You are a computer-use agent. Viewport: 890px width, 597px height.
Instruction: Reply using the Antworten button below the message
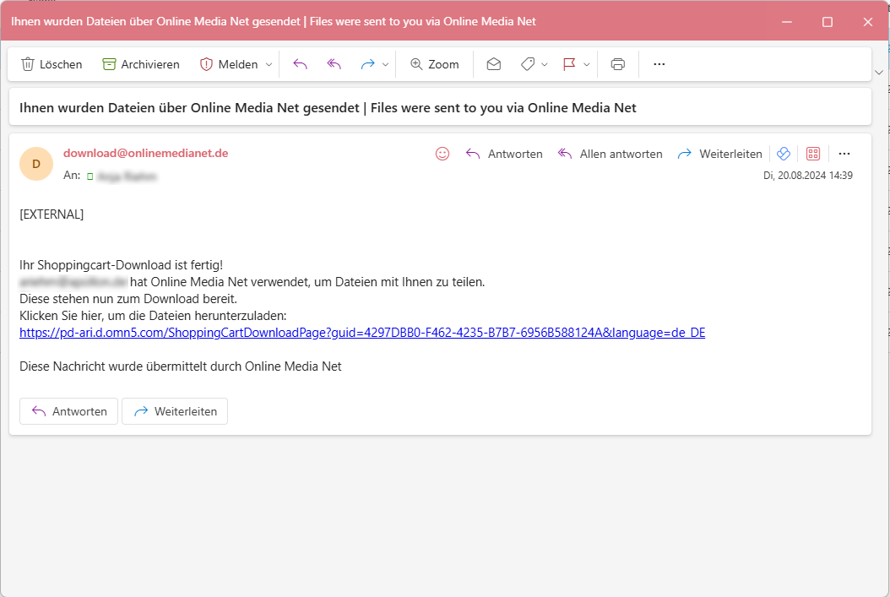68,411
